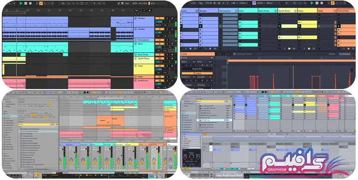Arm the Keys track in arrangement view
This screenshot has height=180, width=358.
(x=172, y=66)
